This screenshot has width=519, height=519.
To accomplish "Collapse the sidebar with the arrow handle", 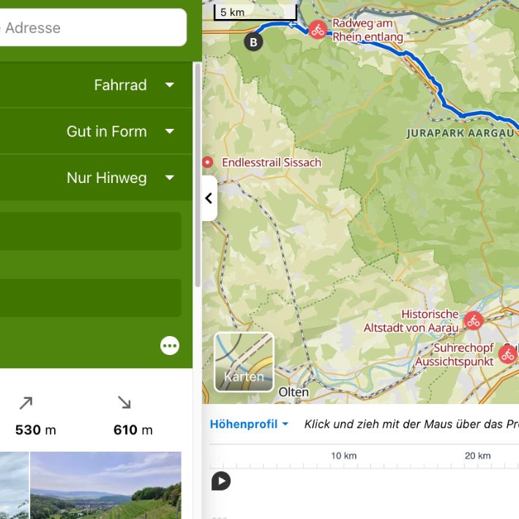I will point(209,198).
